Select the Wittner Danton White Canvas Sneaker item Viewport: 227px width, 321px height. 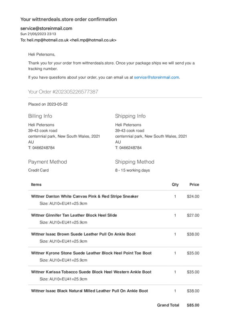(85, 197)
